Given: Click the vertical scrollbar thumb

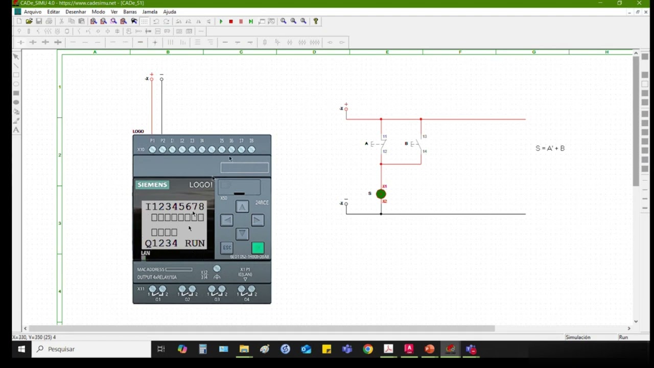Looking at the screenshot, I should 636,121.
